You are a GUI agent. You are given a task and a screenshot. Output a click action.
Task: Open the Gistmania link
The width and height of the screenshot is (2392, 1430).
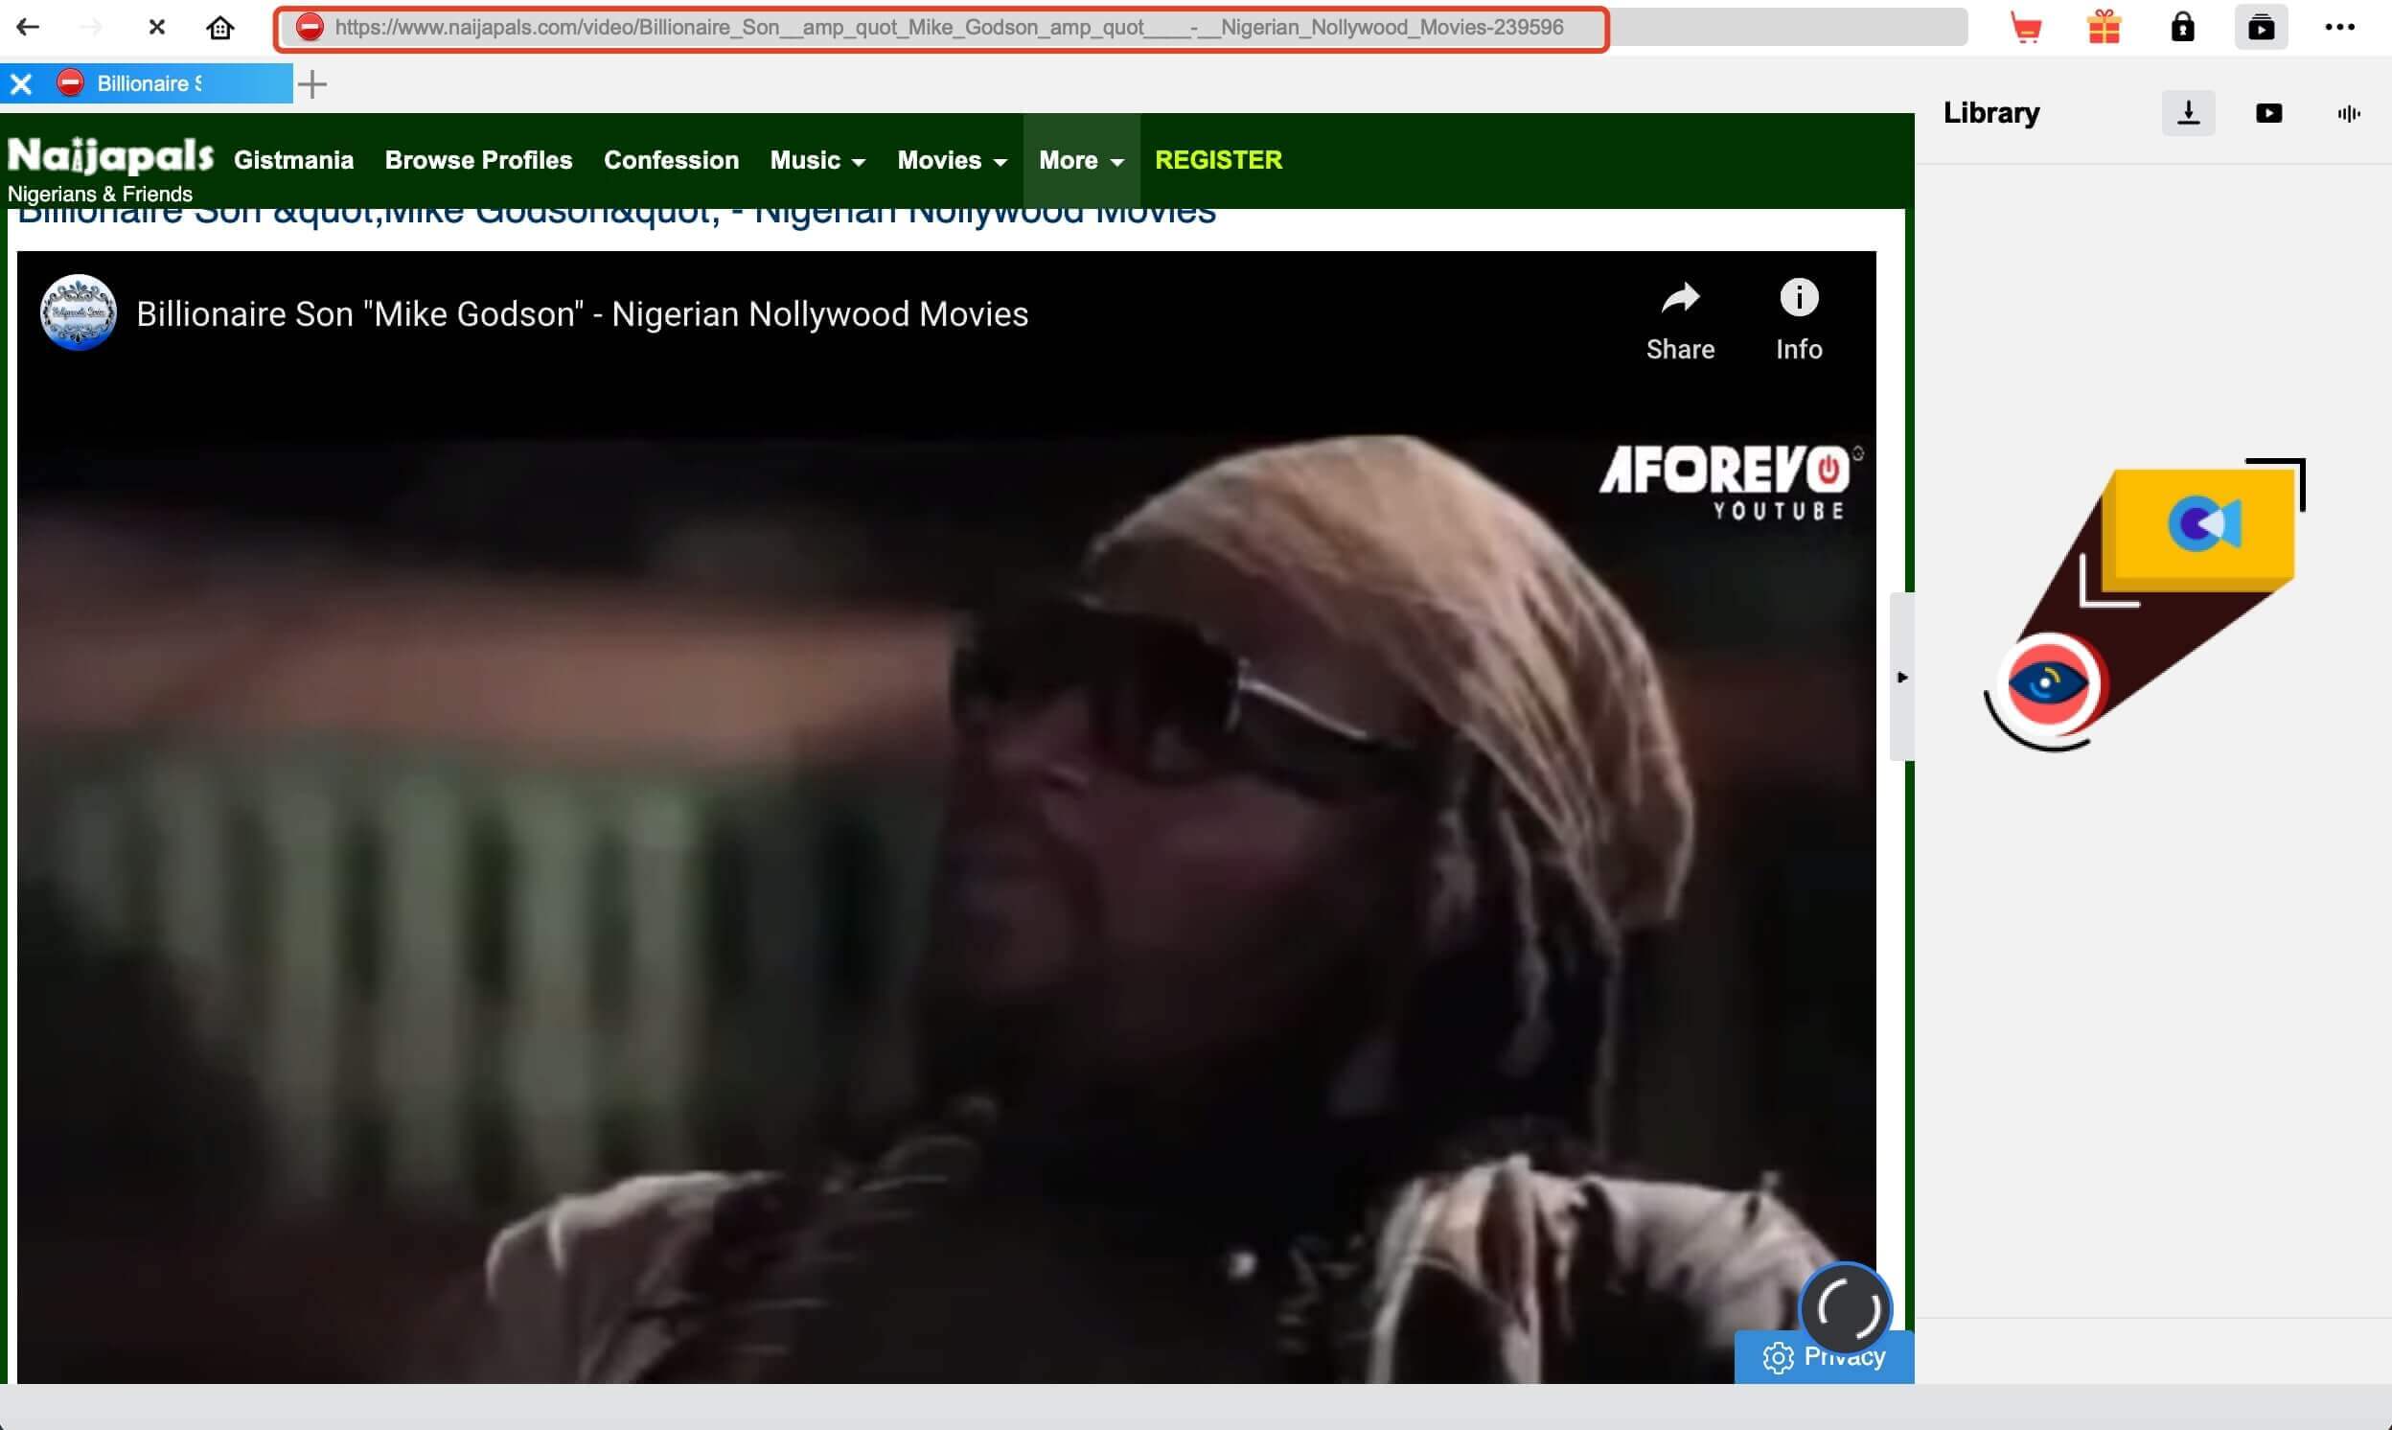pos(293,160)
